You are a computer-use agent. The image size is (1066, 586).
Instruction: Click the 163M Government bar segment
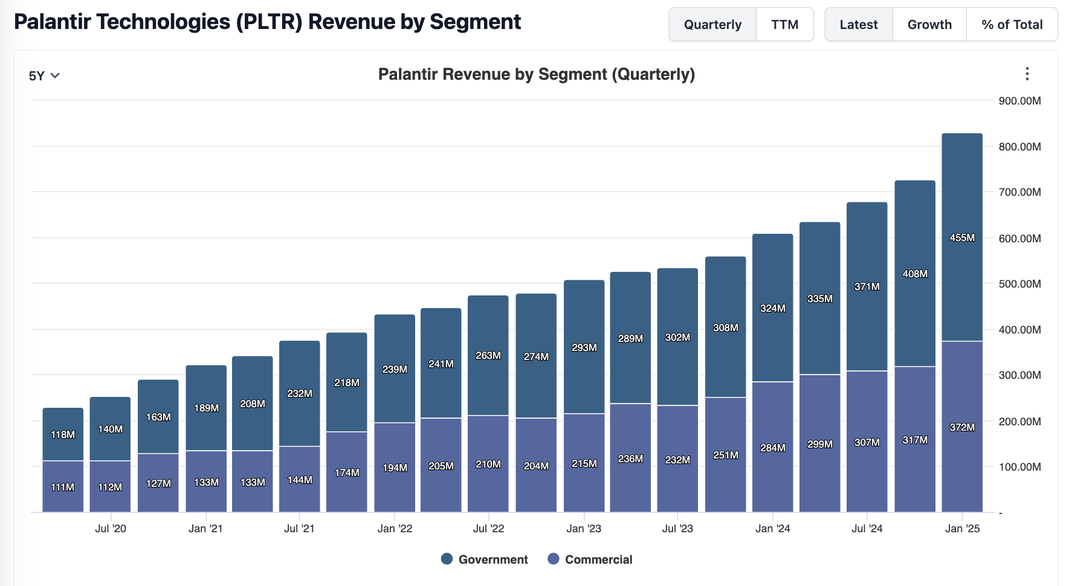[x=158, y=417]
